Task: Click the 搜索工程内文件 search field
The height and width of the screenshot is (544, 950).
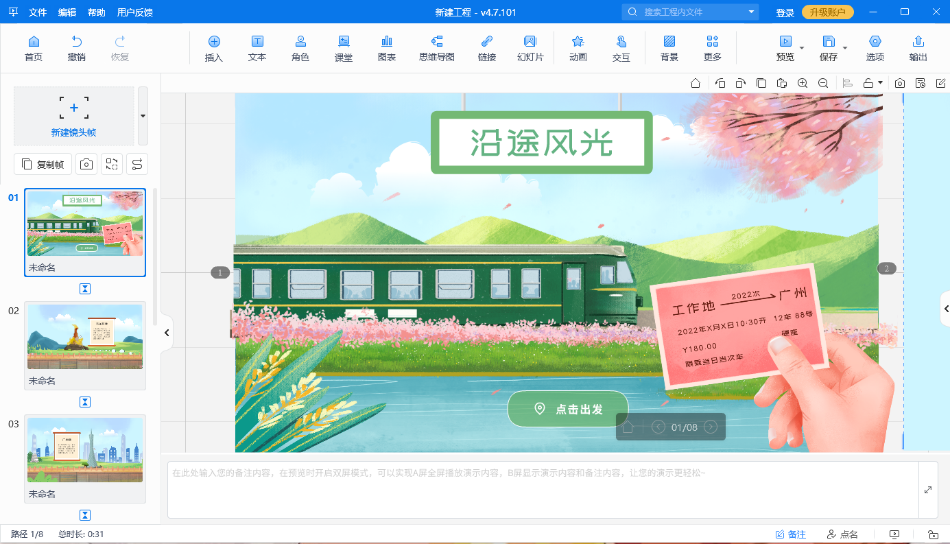Action: click(691, 12)
